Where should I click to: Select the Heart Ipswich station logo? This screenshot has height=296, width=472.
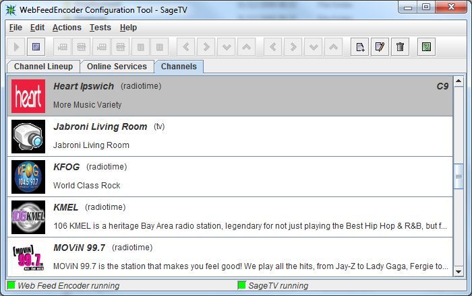click(28, 96)
